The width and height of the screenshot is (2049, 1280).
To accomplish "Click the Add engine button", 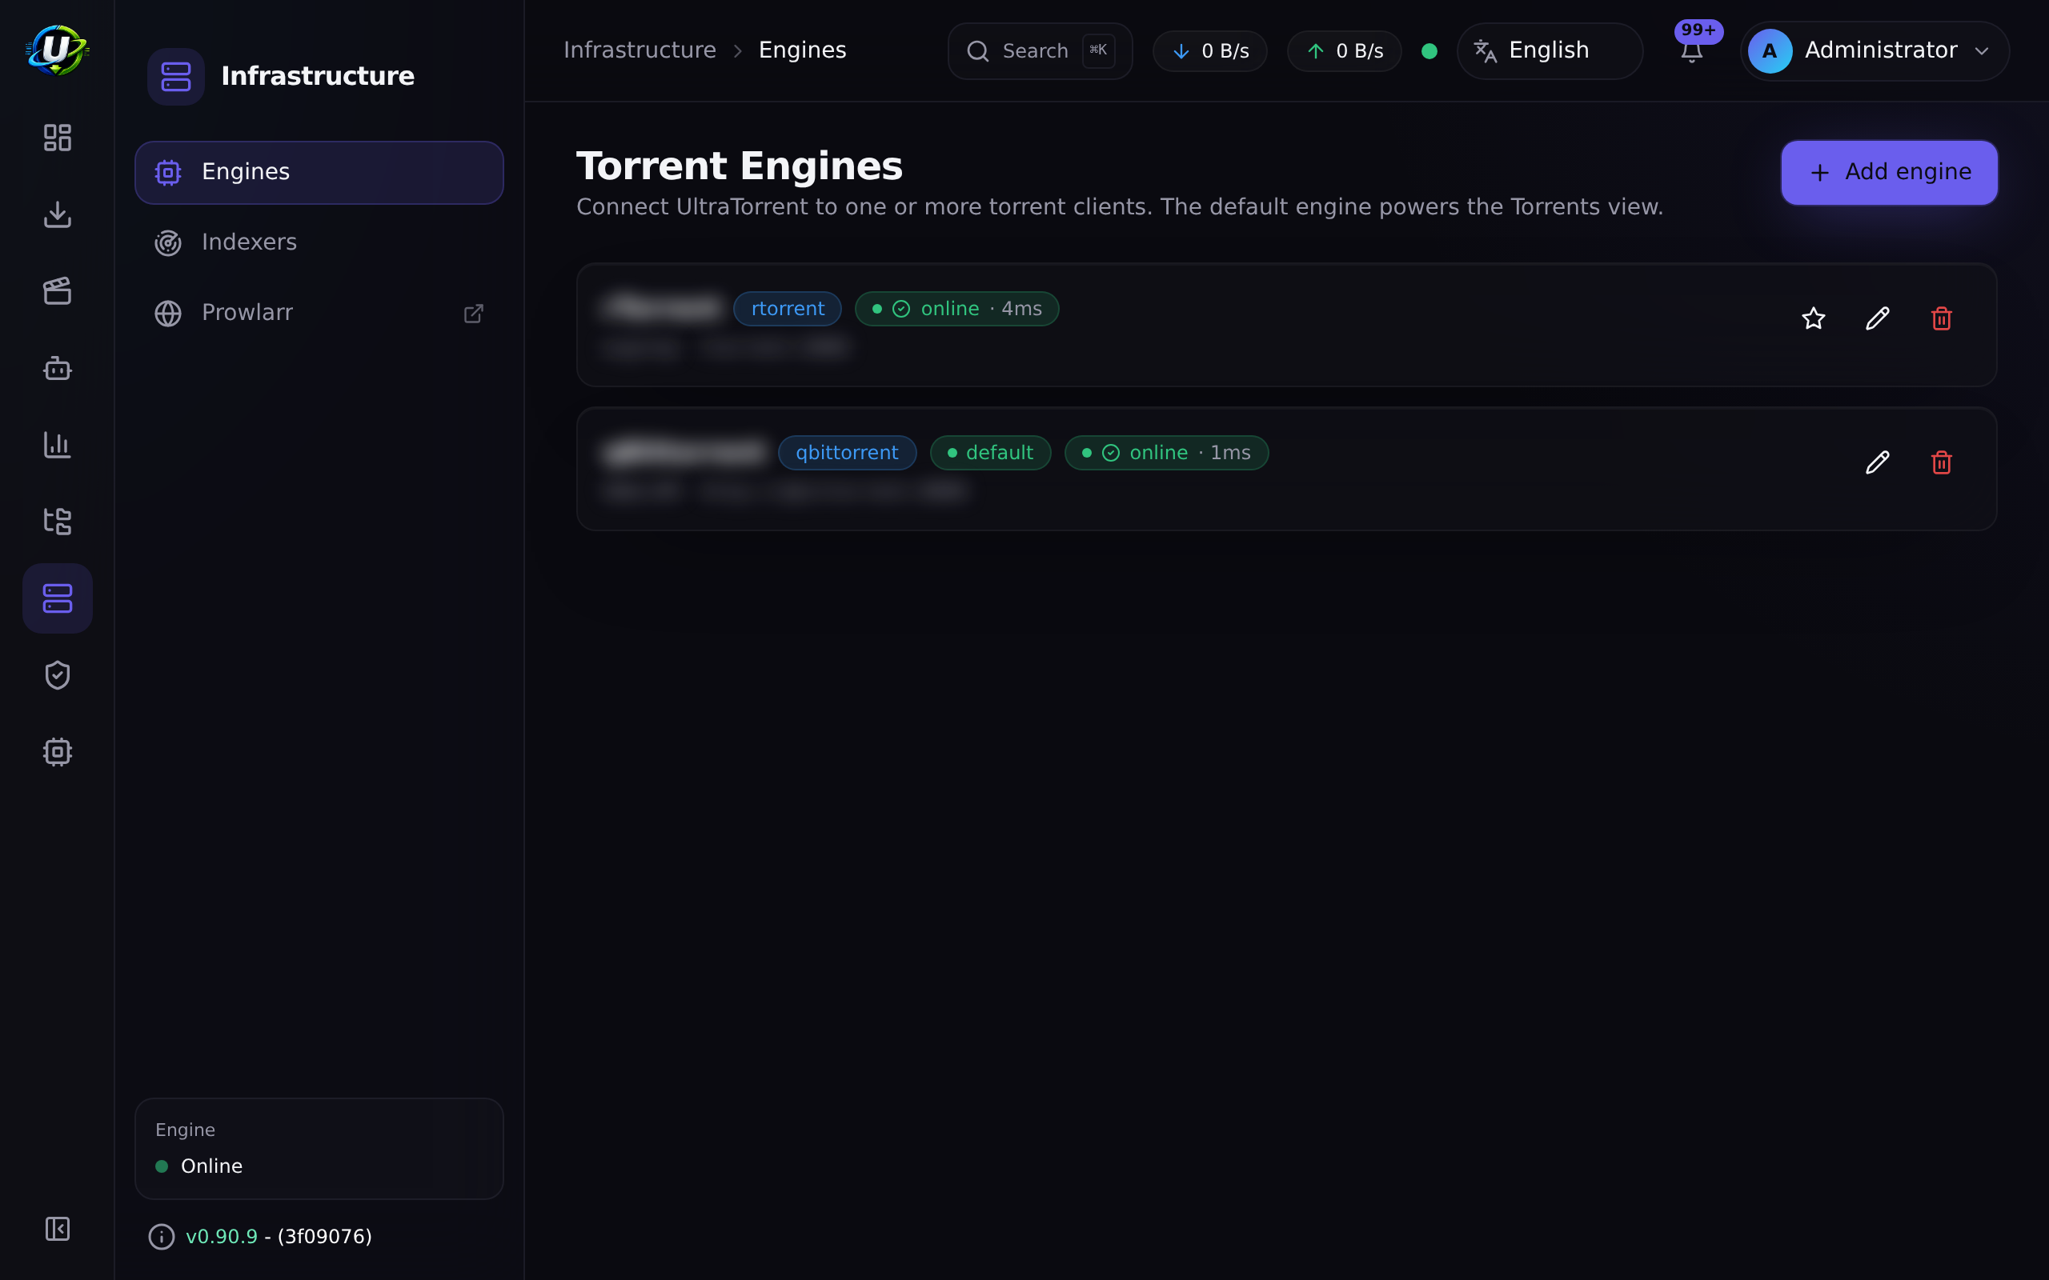I will (1889, 173).
